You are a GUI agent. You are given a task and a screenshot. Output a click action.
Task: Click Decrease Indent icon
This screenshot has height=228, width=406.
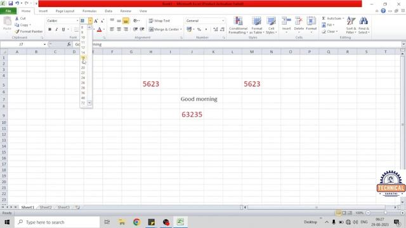coord(135,29)
